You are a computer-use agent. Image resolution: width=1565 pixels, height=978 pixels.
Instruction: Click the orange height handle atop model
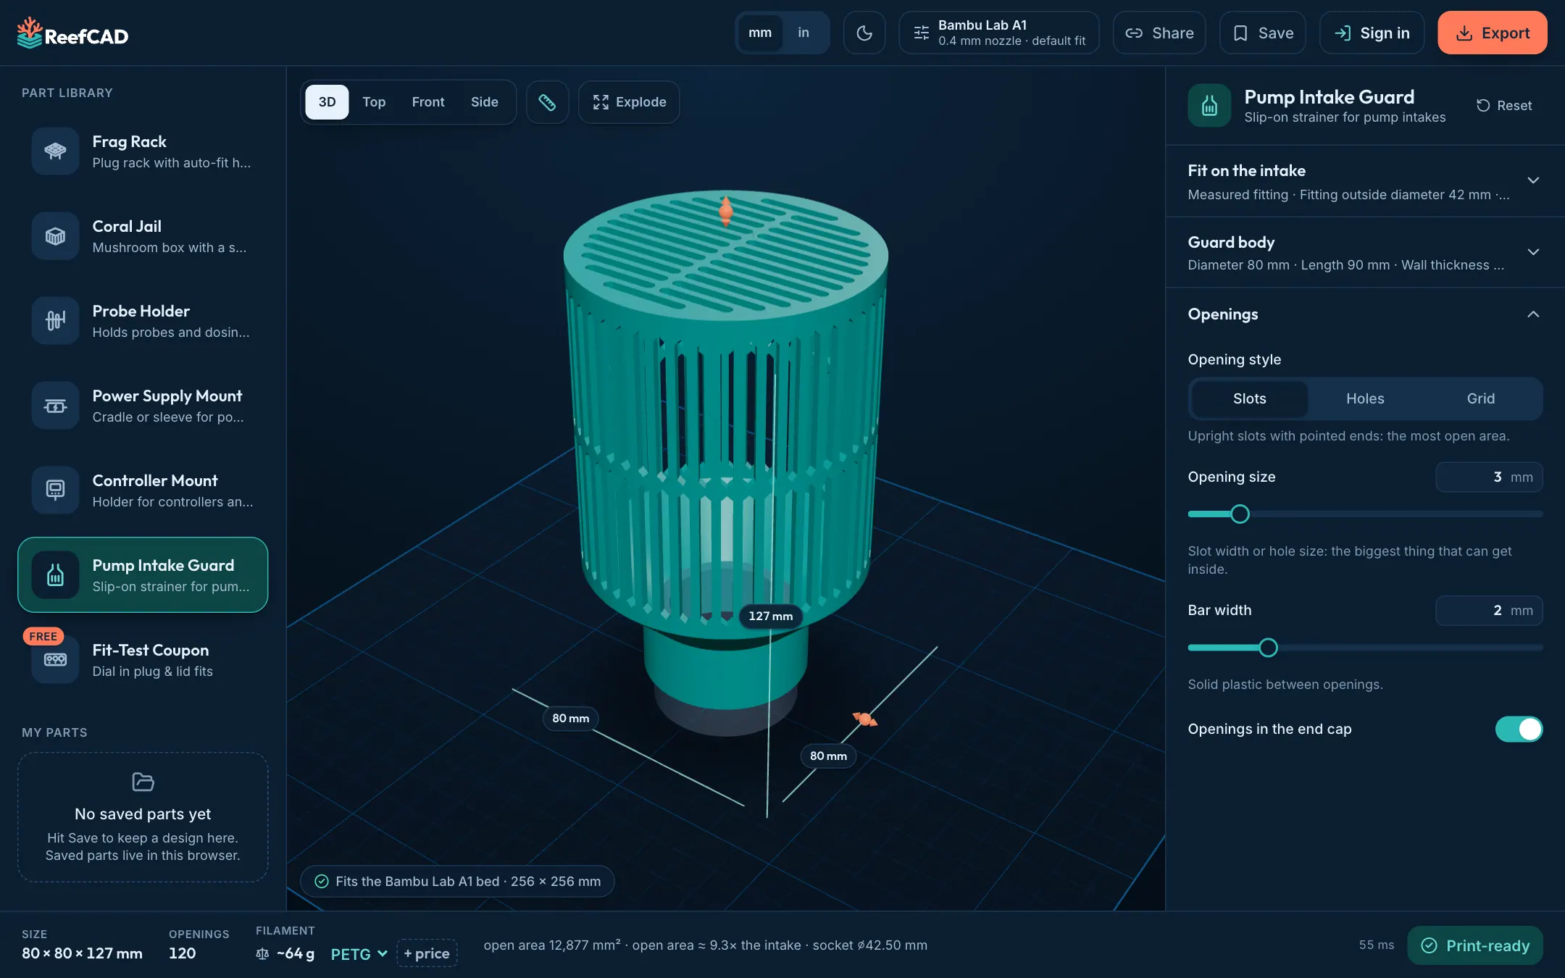(x=725, y=211)
